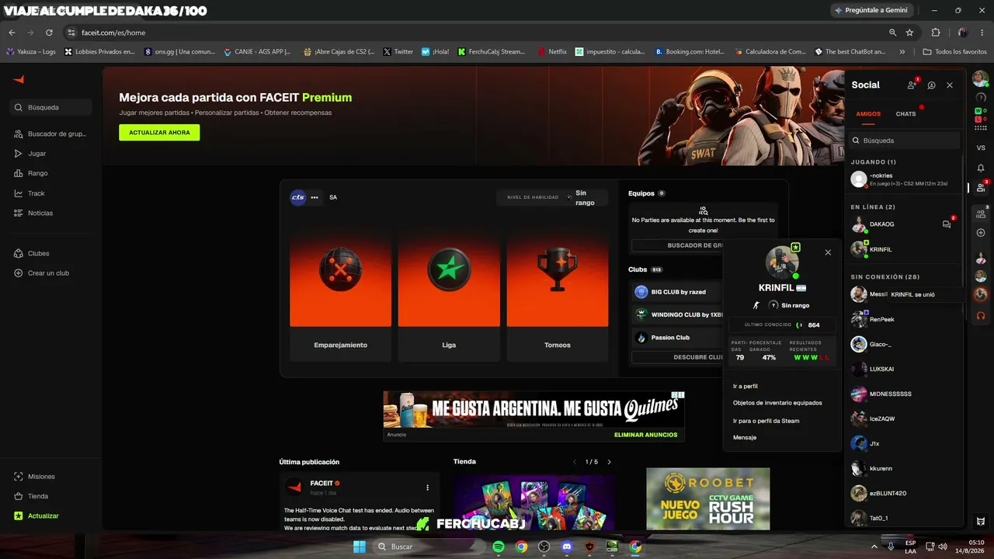Click the BUSCADOR DE GRUPOS button under Equipos
The height and width of the screenshot is (559, 994).
coord(677,245)
